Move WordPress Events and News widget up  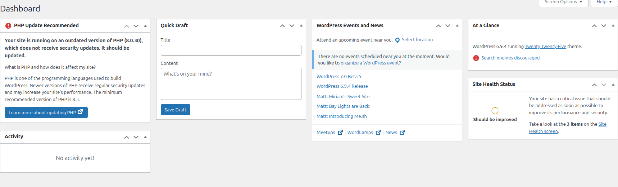438,26
